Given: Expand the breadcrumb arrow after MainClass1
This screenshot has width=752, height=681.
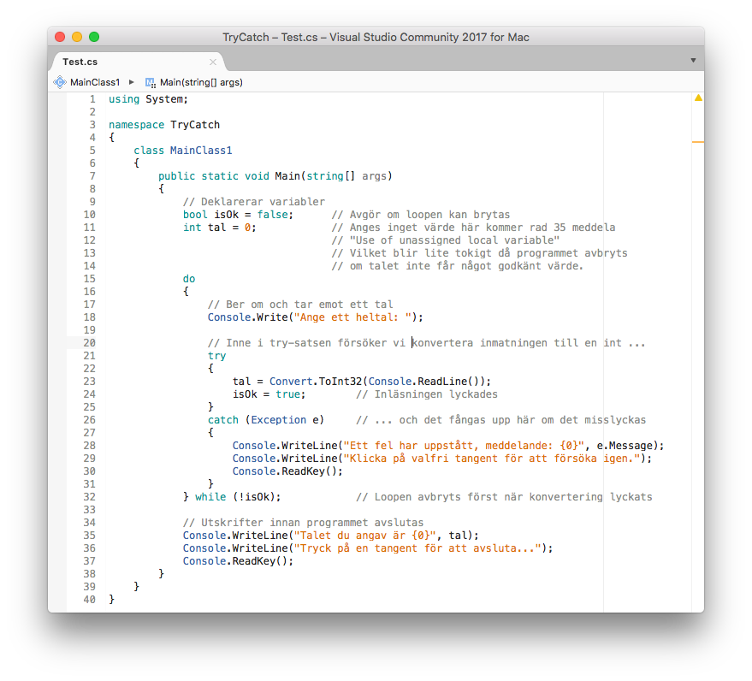Looking at the screenshot, I should [132, 82].
